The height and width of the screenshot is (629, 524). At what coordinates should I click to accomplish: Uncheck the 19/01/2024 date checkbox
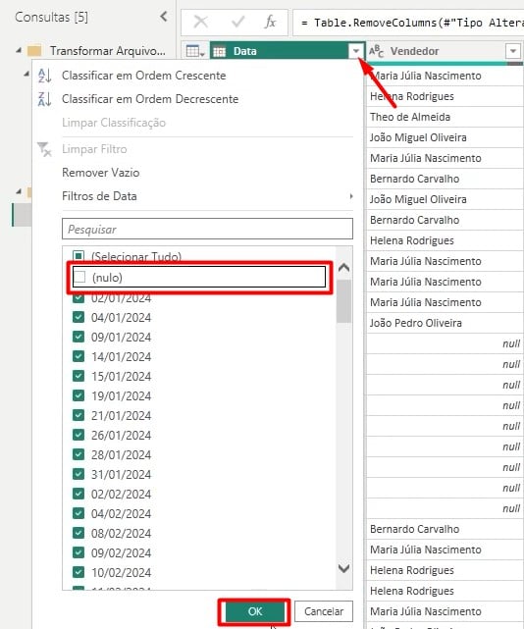(x=79, y=395)
